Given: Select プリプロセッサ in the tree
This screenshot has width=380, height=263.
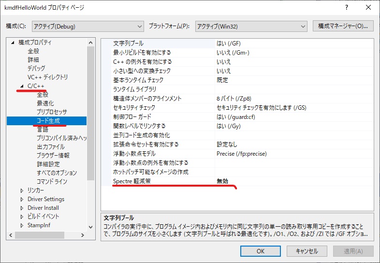Looking at the screenshot, I should tap(52, 112).
